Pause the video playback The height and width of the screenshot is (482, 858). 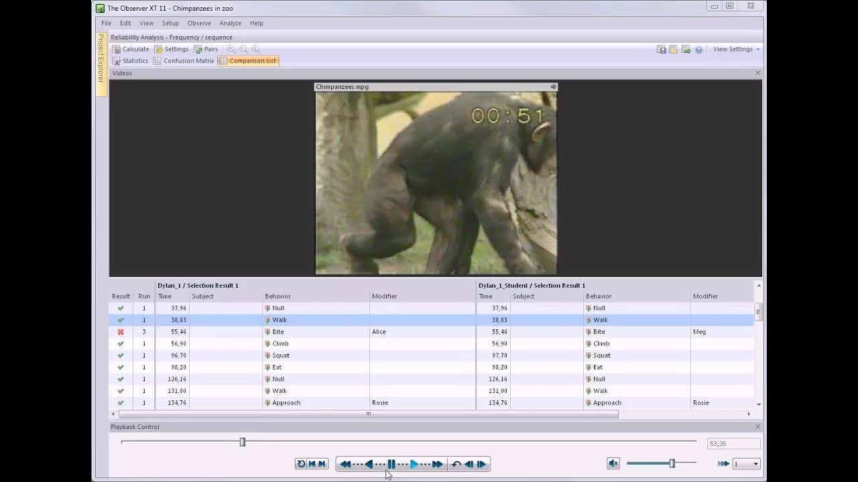click(x=391, y=464)
